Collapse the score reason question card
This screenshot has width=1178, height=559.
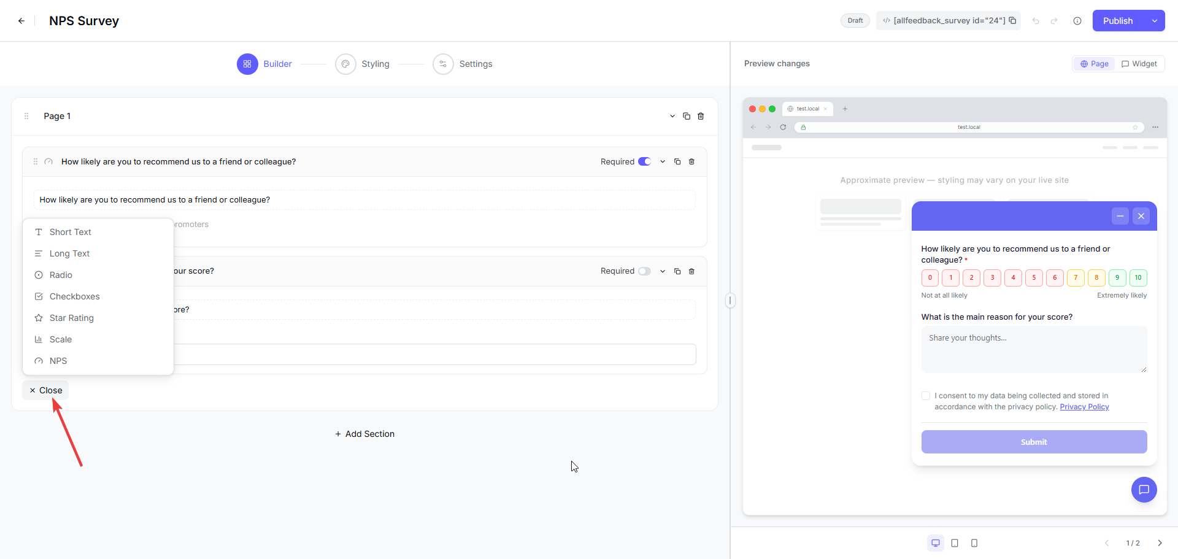click(x=663, y=271)
